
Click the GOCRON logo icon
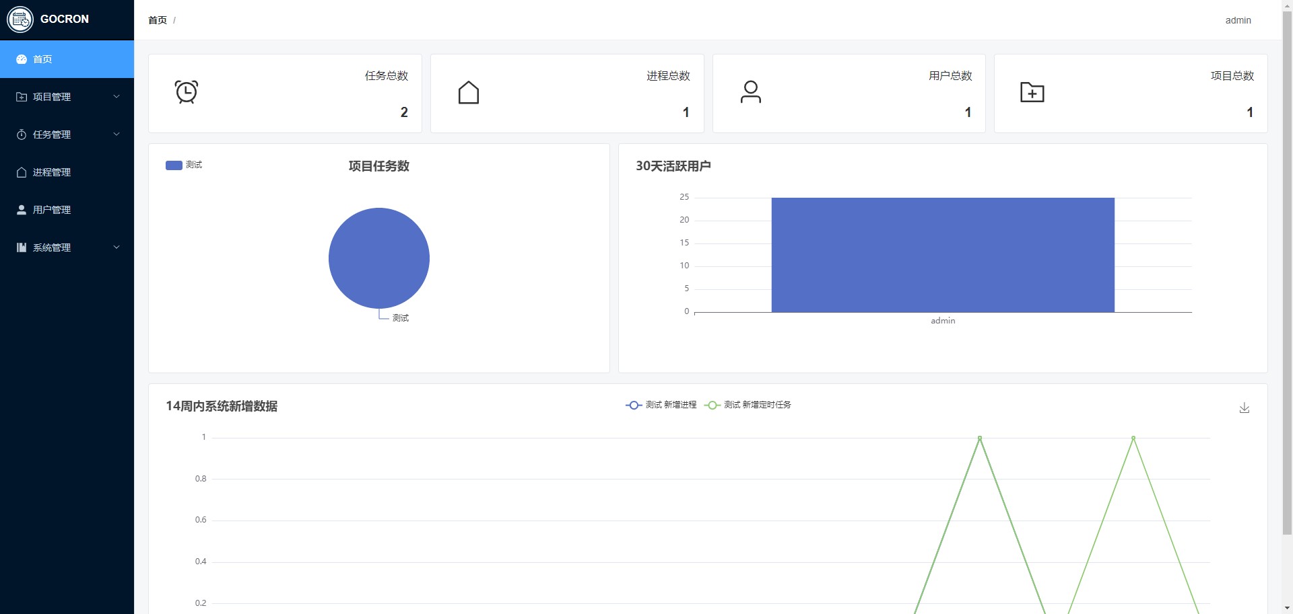coord(20,20)
